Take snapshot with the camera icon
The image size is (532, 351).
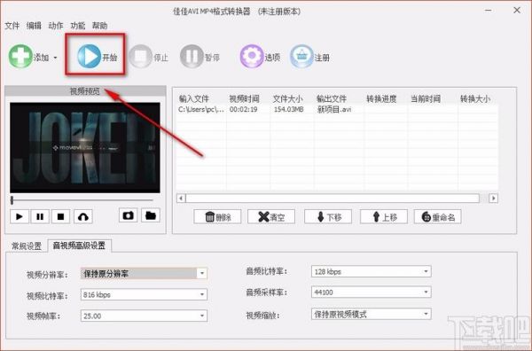click(x=129, y=215)
